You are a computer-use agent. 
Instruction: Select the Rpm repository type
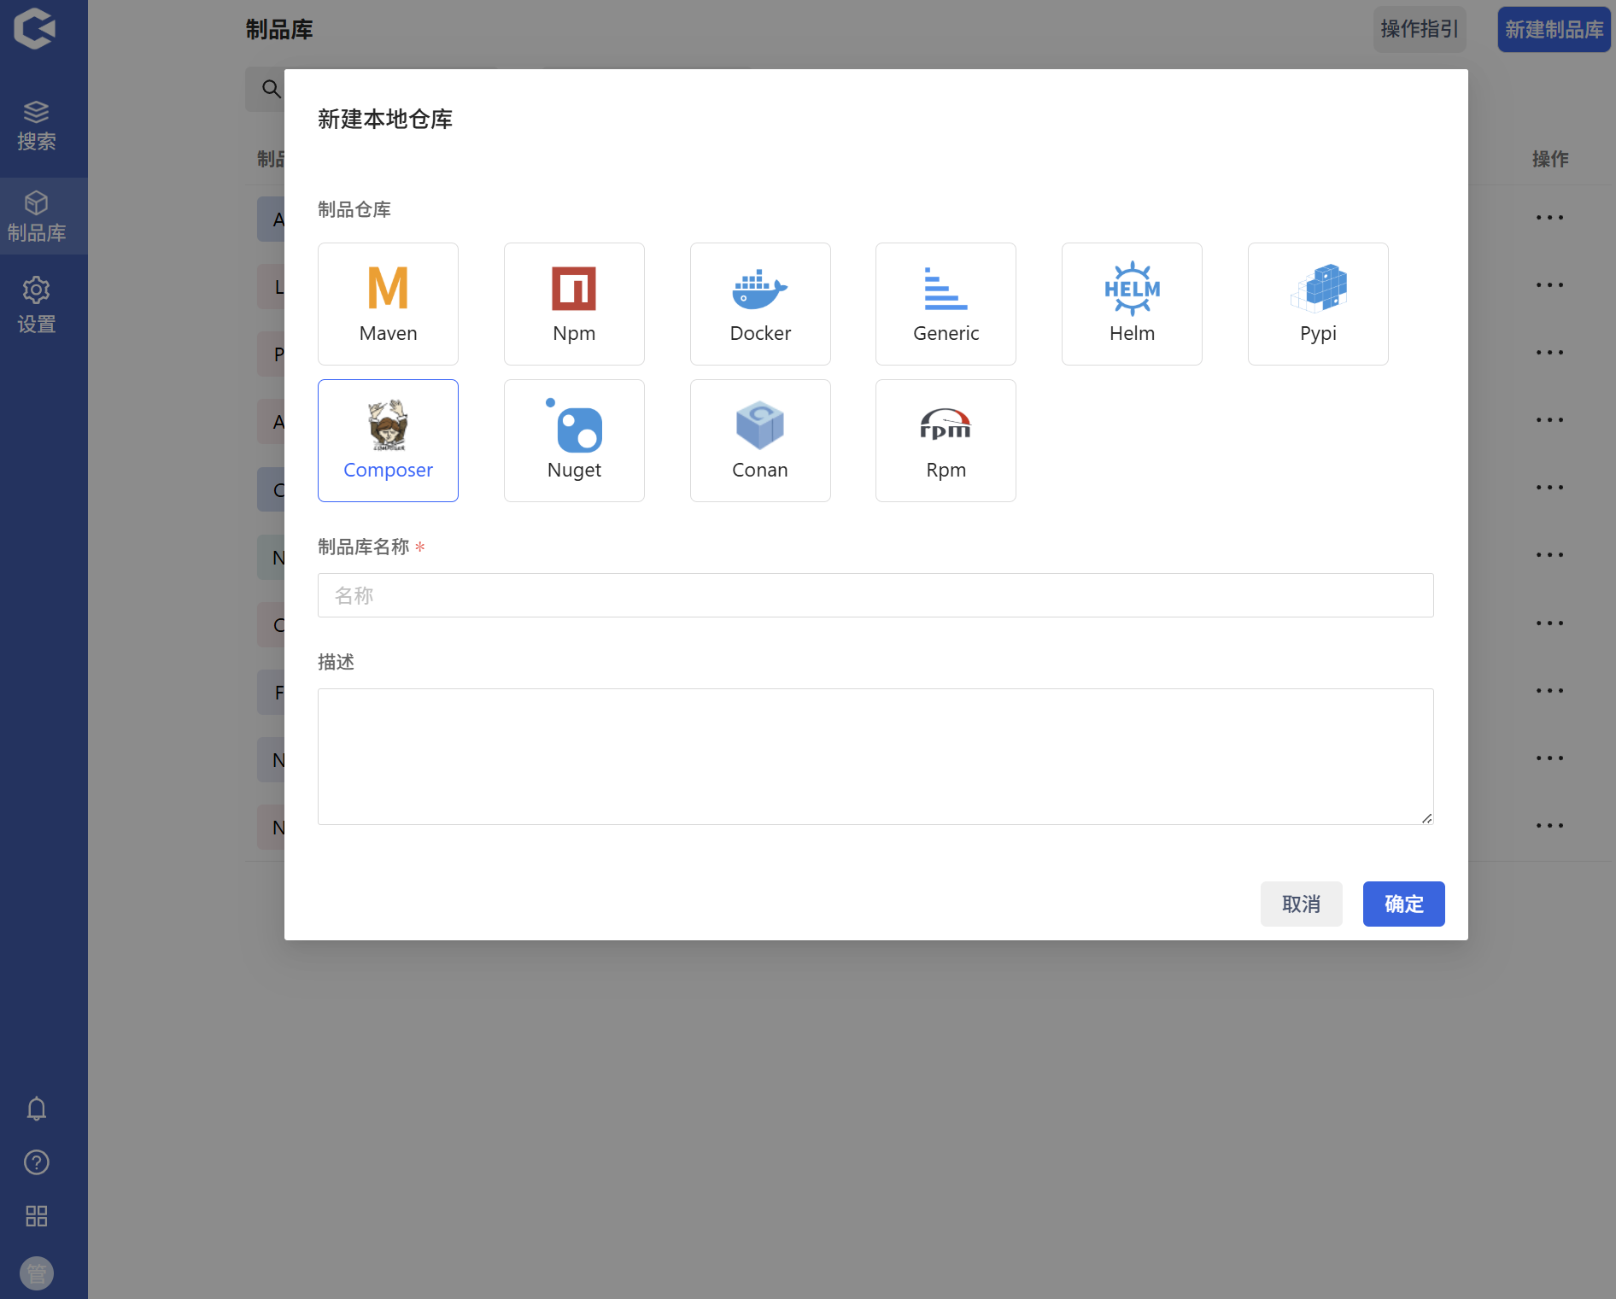click(x=946, y=441)
